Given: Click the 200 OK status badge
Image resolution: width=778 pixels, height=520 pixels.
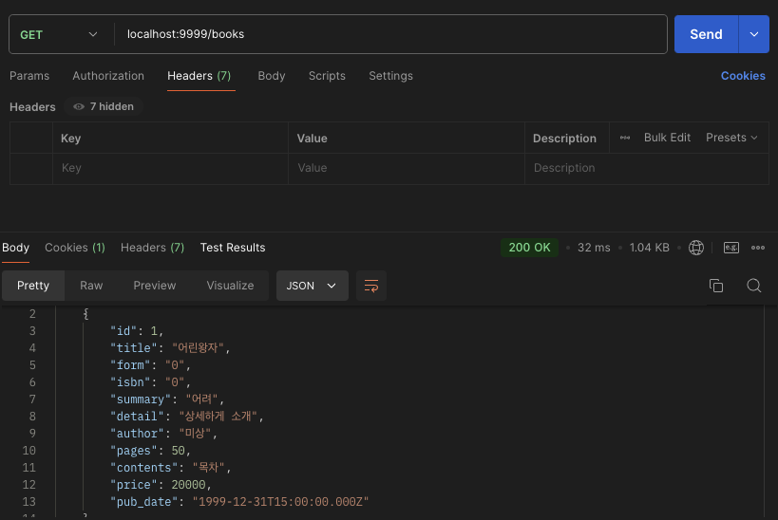Looking at the screenshot, I should pos(529,248).
